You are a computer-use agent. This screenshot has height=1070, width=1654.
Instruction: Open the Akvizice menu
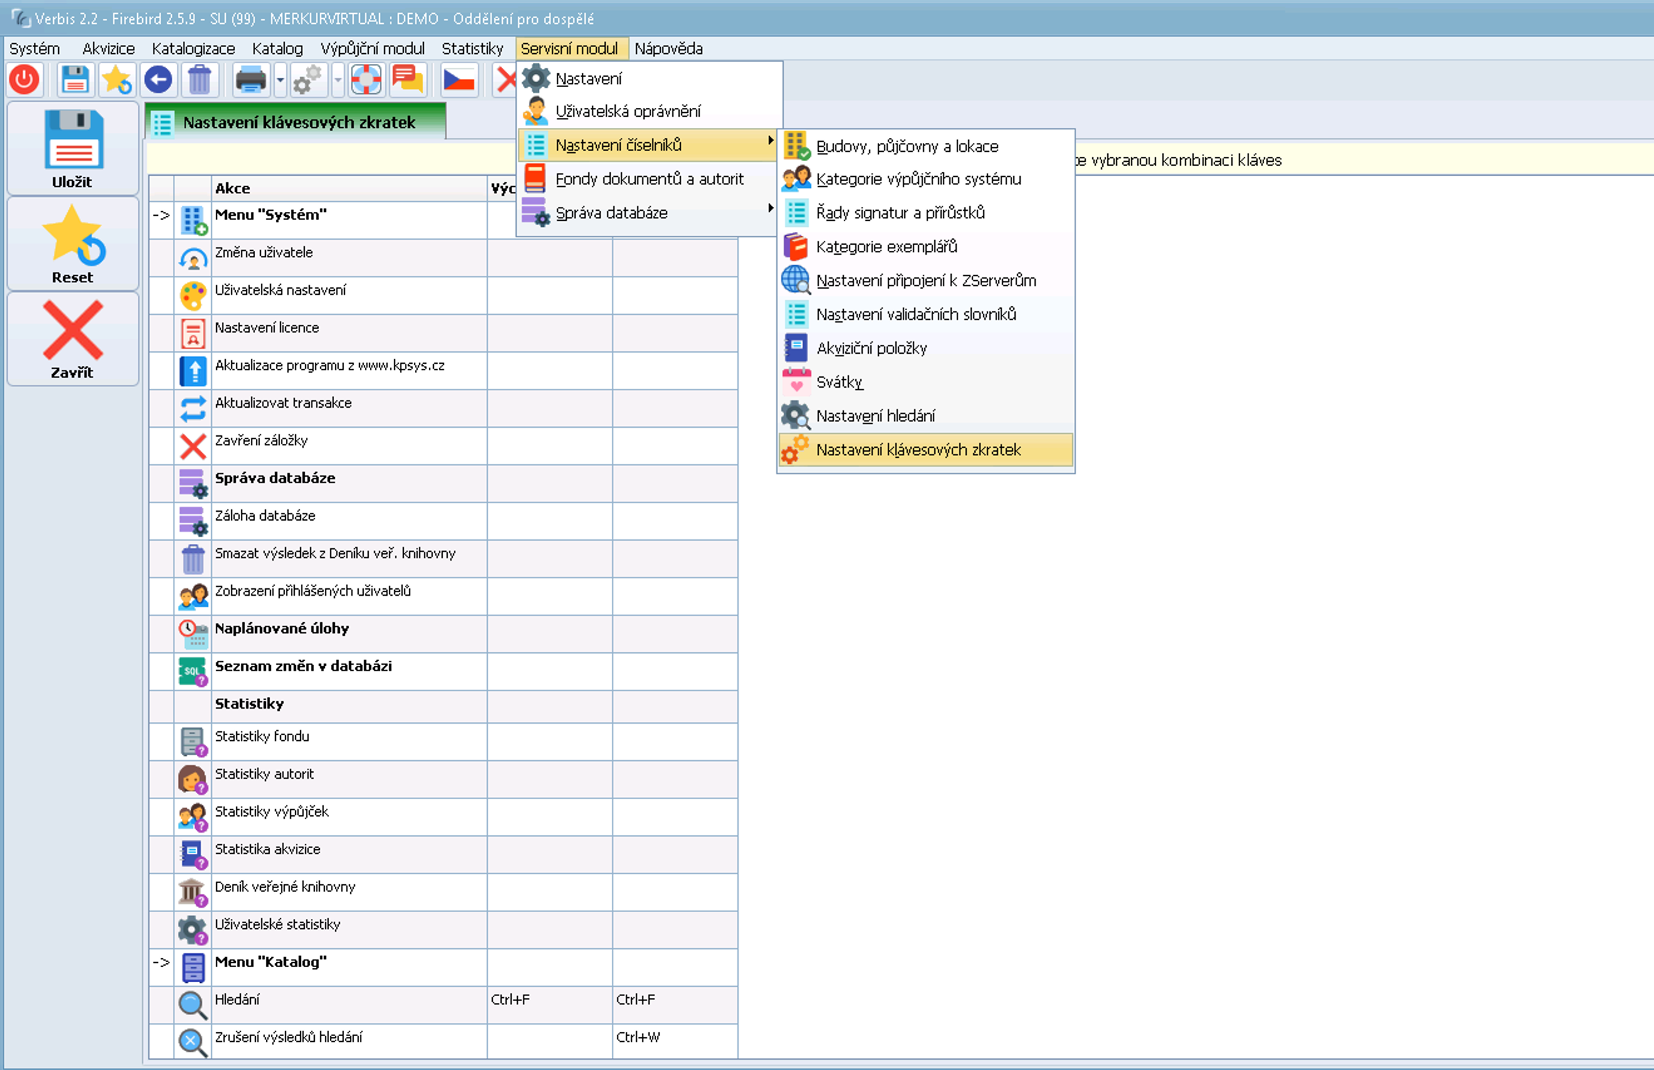point(108,49)
